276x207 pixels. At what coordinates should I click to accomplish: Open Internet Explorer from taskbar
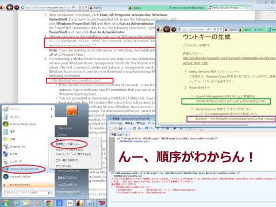(17, 203)
